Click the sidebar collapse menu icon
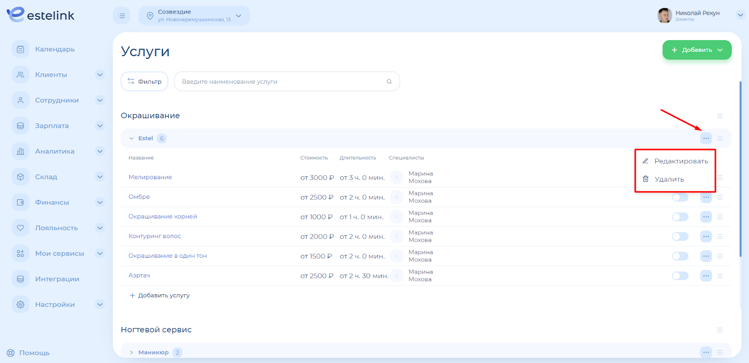 [122, 16]
